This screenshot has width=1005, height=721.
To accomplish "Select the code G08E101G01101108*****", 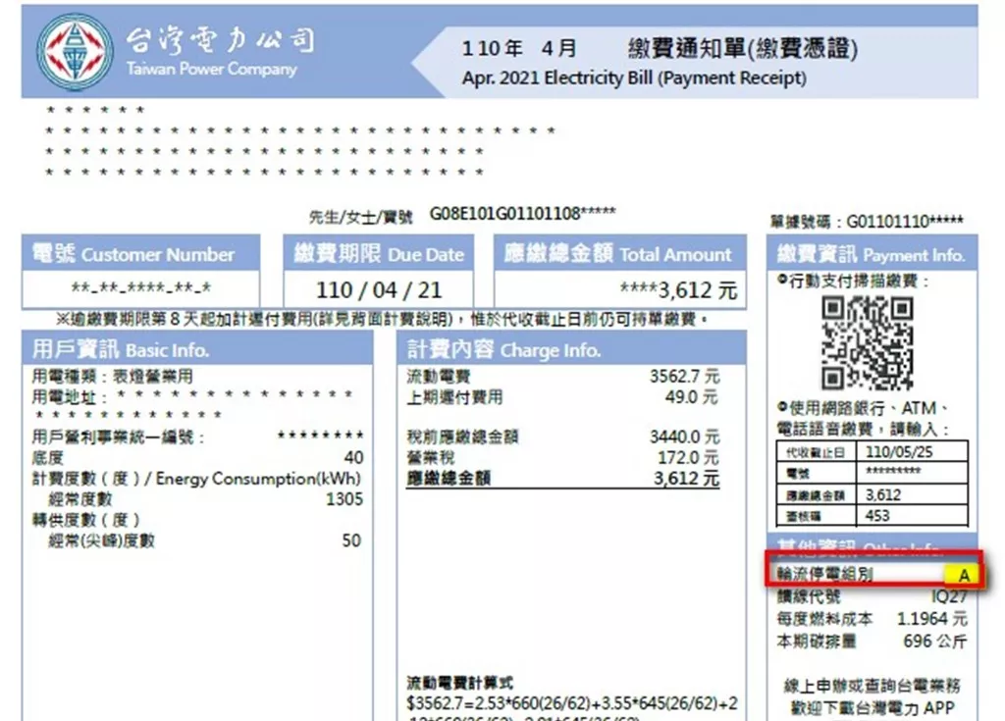I will [522, 214].
